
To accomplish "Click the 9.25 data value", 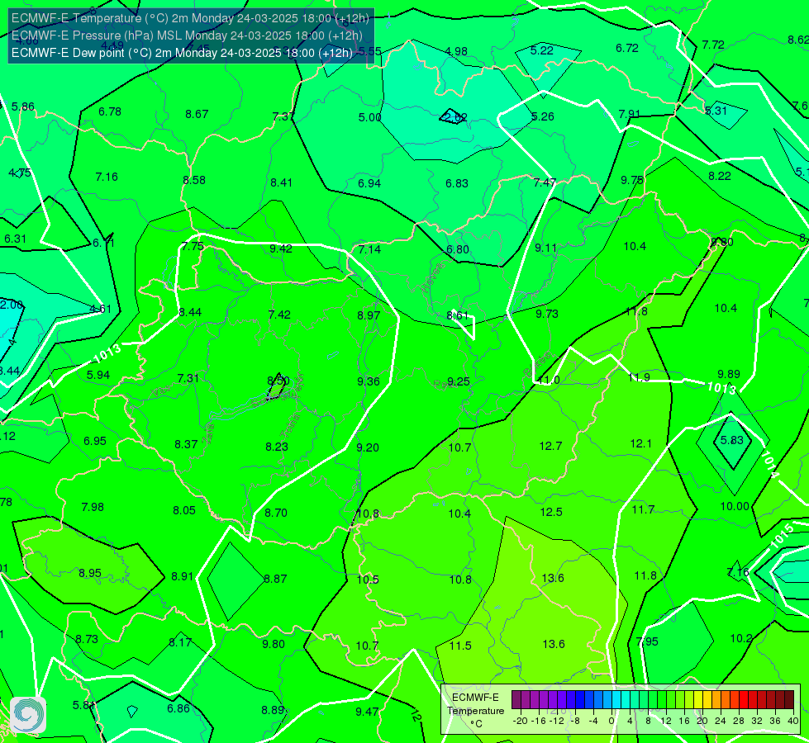I will (458, 381).
